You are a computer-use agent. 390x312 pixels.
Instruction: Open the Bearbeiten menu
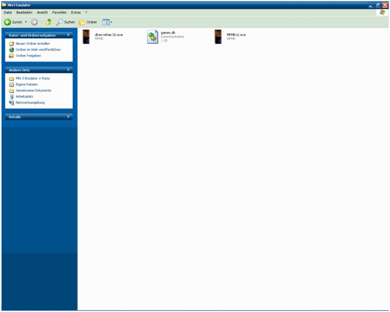[24, 13]
